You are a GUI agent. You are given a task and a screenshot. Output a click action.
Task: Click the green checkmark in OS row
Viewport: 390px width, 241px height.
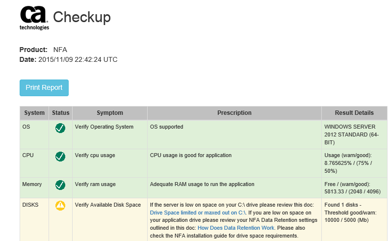[x=60, y=128]
